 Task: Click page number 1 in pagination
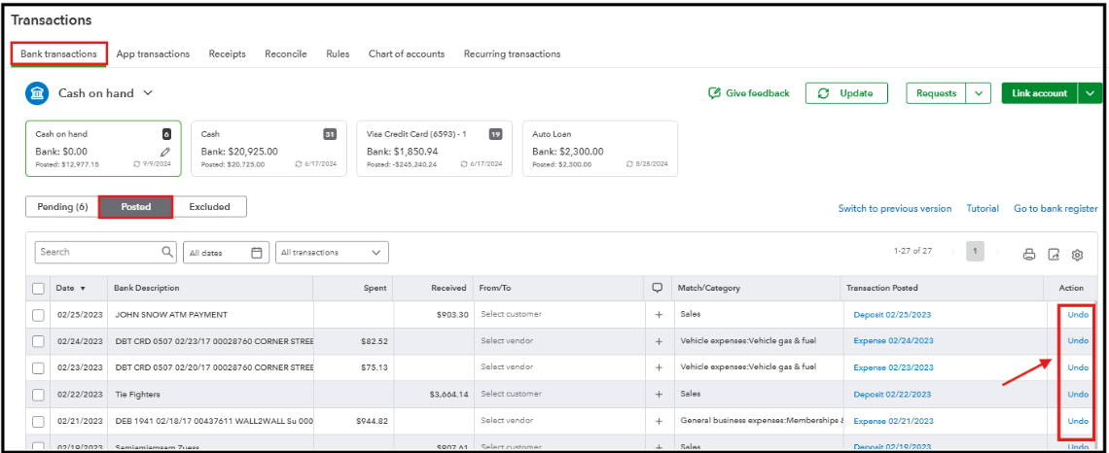tap(975, 252)
